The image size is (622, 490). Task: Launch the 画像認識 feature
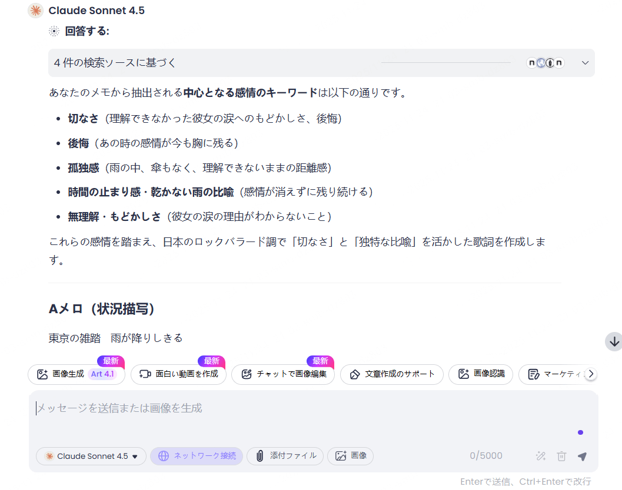point(481,374)
